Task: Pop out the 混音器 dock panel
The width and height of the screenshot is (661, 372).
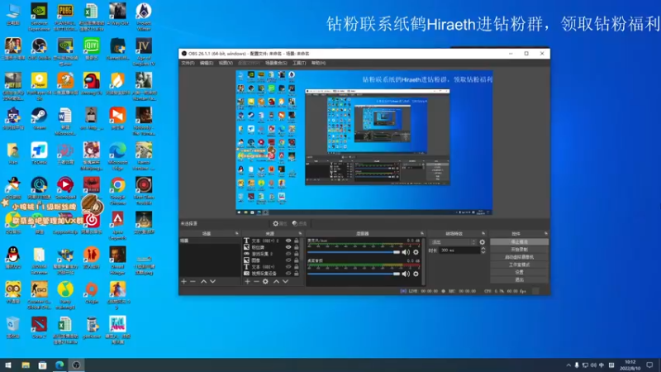Action: point(422,234)
